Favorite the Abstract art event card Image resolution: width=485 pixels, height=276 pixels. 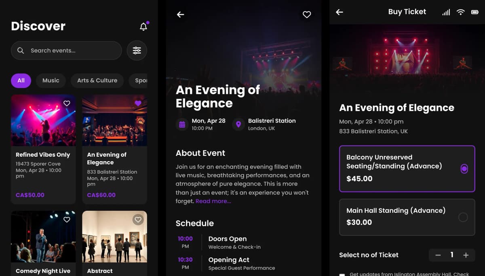click(138, 220)
